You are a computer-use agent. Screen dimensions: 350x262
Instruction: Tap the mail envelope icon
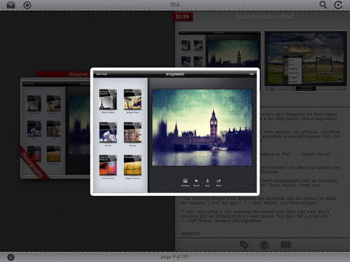pyautogui.click(x=286, y=245)
